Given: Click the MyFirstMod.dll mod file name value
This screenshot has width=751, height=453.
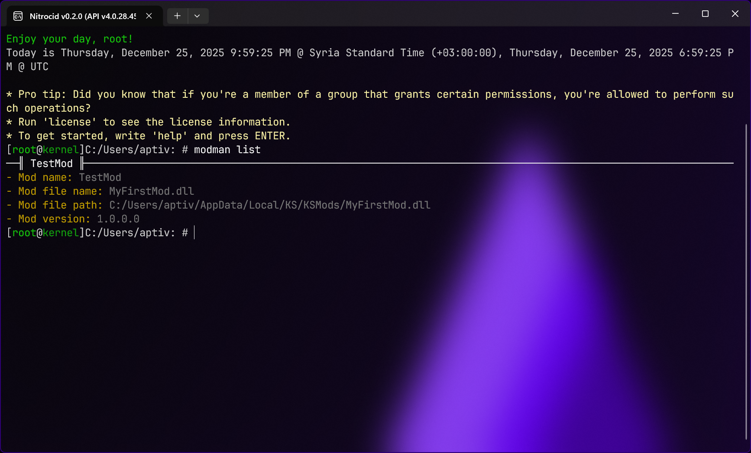Looking at the screenshot, I should coord(151,191).
